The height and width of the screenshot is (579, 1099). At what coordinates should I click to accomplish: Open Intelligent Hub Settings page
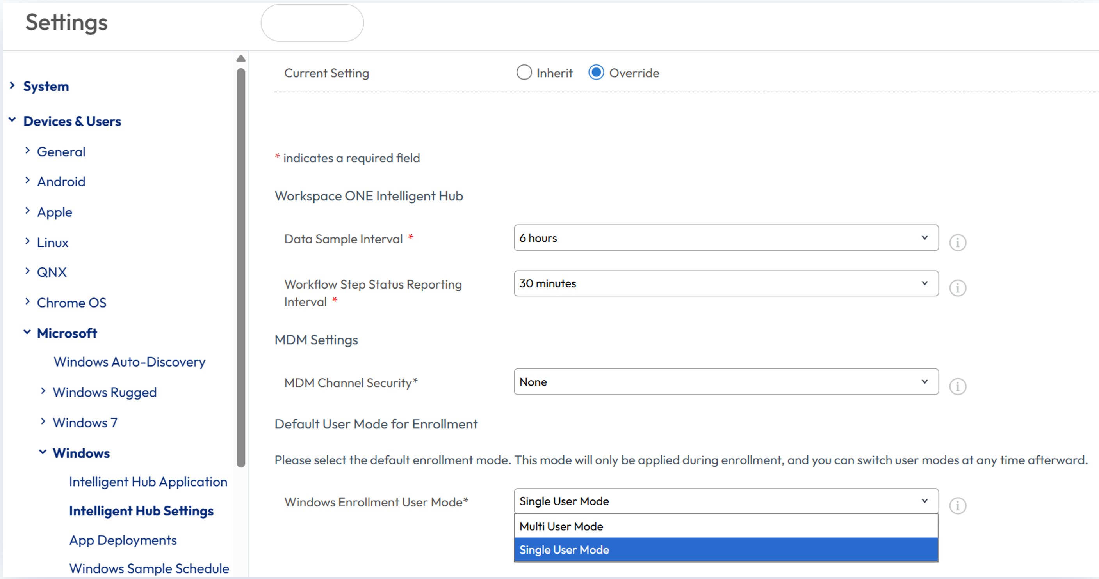click(x=141, y=511)
